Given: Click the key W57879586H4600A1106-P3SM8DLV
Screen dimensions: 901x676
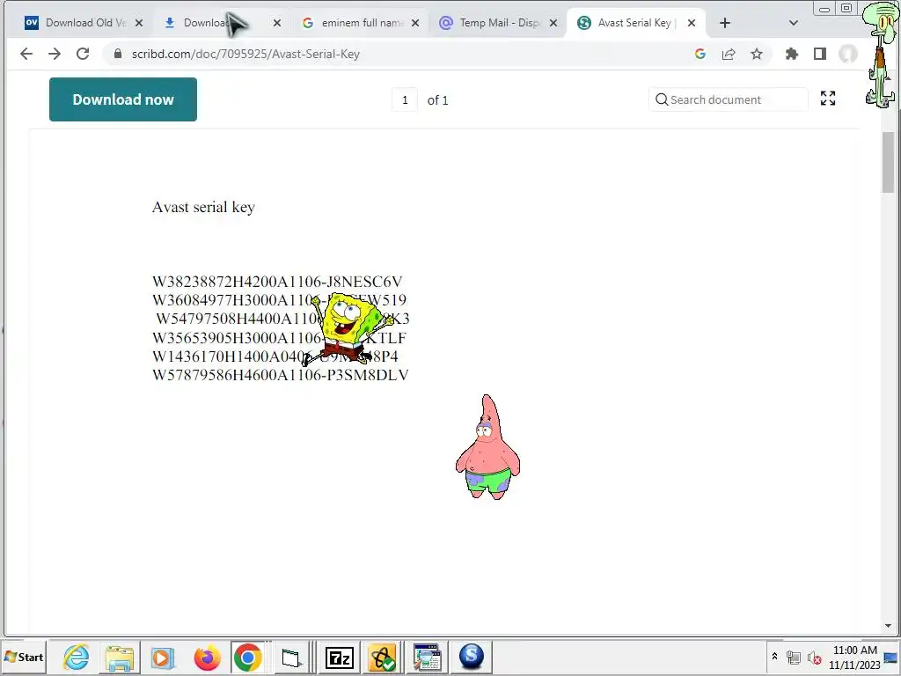Looking at the screenshot, I should pos(281,375).
